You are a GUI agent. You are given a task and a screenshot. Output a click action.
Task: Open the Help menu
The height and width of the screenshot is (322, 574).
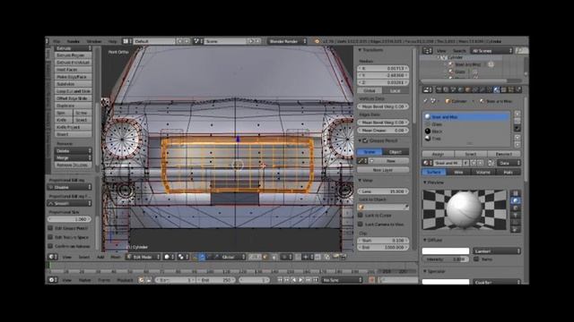coord(112,42)
